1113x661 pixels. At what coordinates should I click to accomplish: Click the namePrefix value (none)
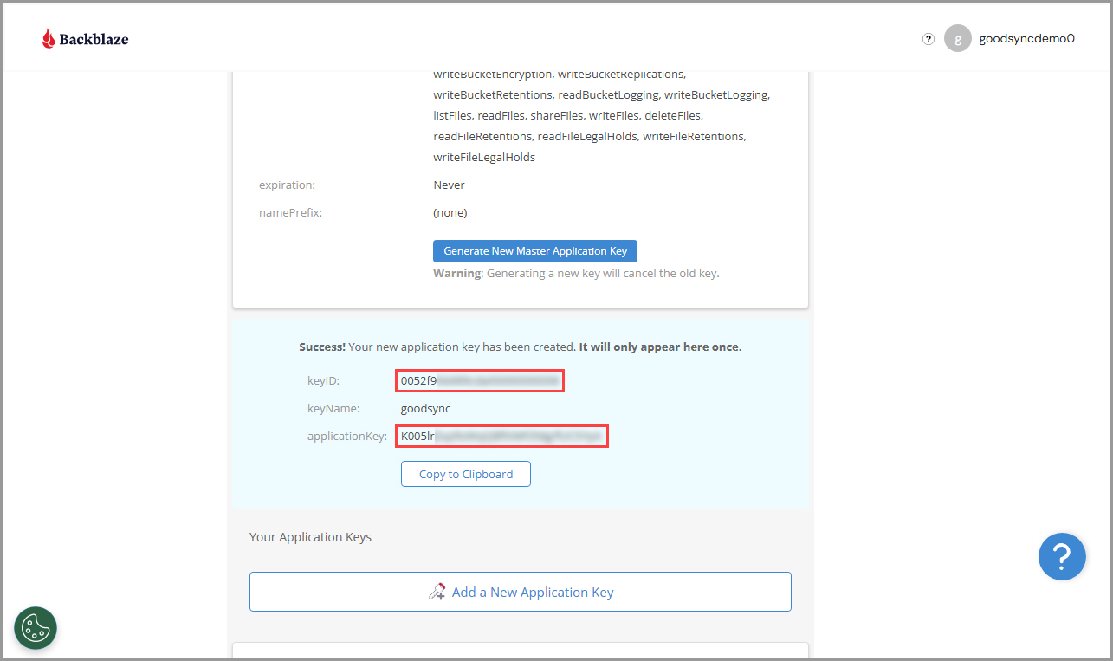[450, 212]
